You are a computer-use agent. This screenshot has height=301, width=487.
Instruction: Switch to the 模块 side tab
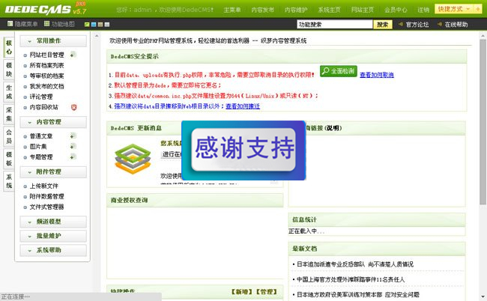click(x=9, y=70)
